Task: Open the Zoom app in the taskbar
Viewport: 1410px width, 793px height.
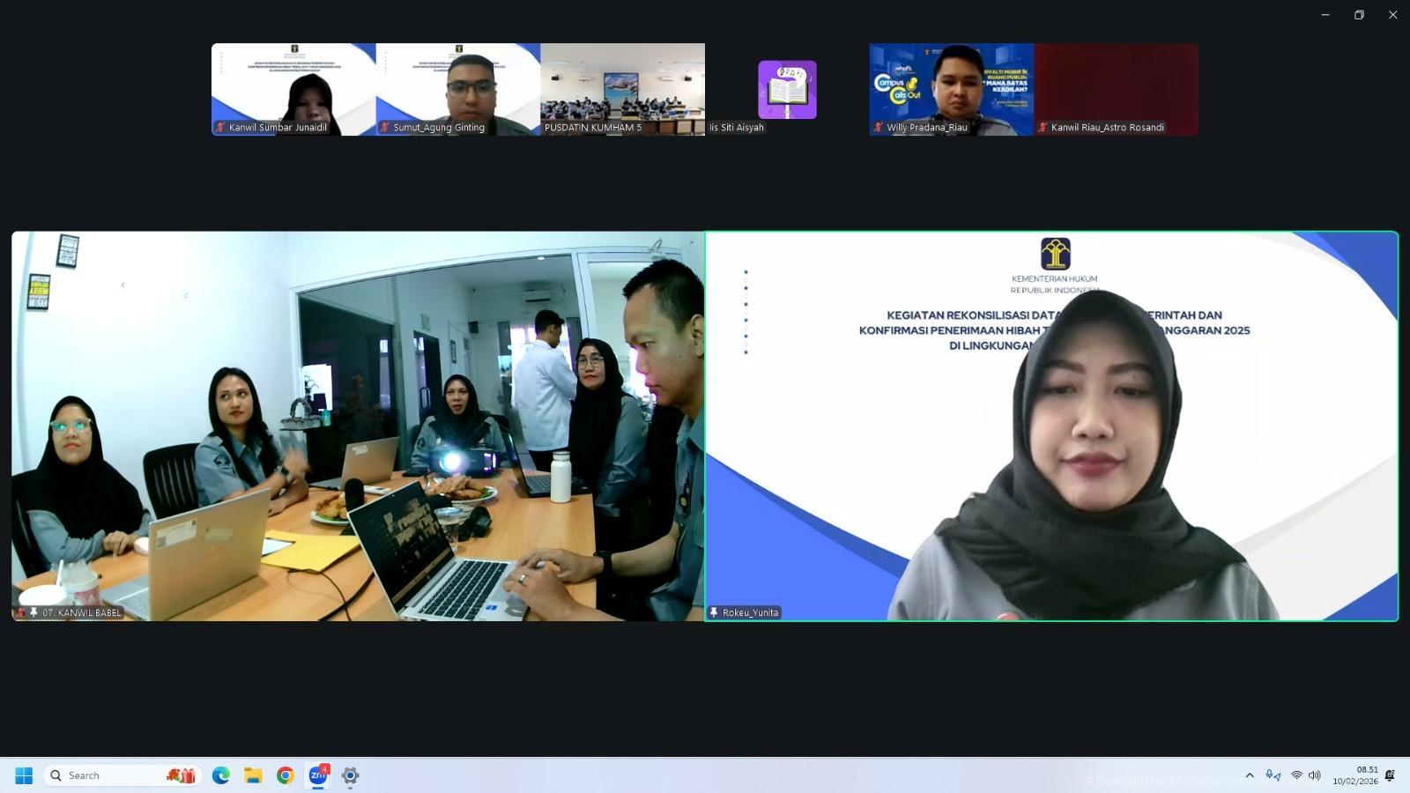Action: coord(317,775)
